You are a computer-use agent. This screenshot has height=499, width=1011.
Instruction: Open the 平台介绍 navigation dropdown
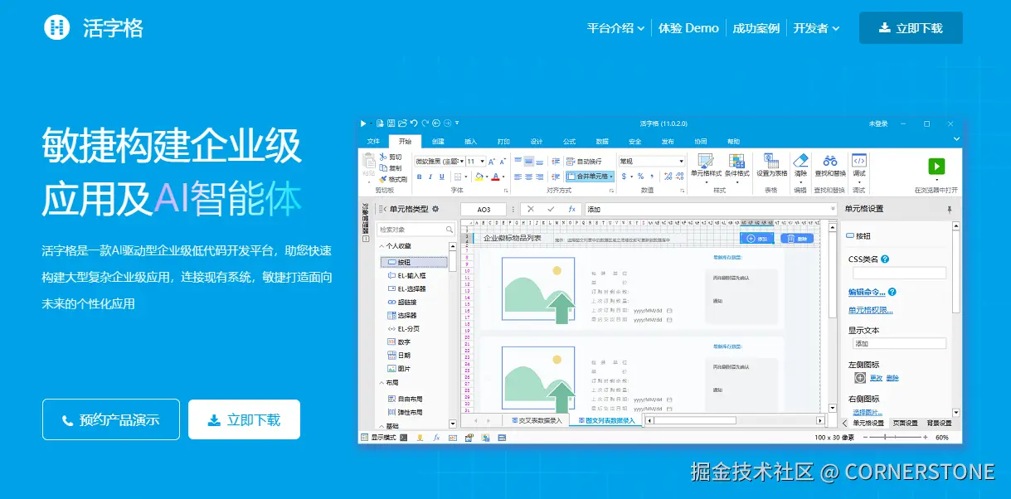point(615,28)
